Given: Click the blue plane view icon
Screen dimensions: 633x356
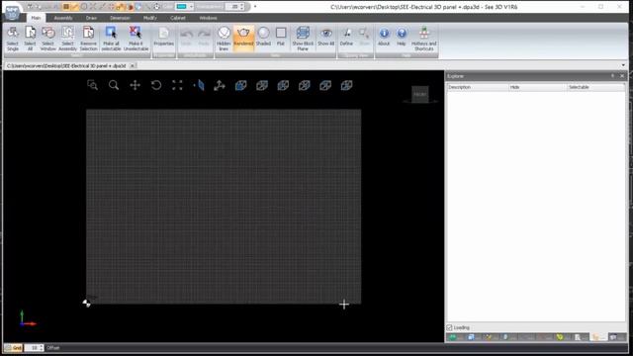Looking at the screenshot, I should pos(199,85).
